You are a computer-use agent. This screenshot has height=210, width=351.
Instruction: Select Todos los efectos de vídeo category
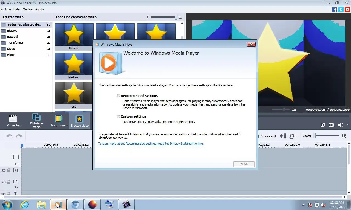click(x=26, y=25)
